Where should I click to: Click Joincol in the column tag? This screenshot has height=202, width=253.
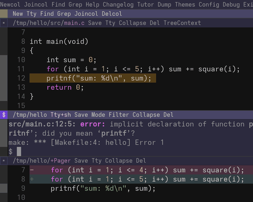coord(86,14)
